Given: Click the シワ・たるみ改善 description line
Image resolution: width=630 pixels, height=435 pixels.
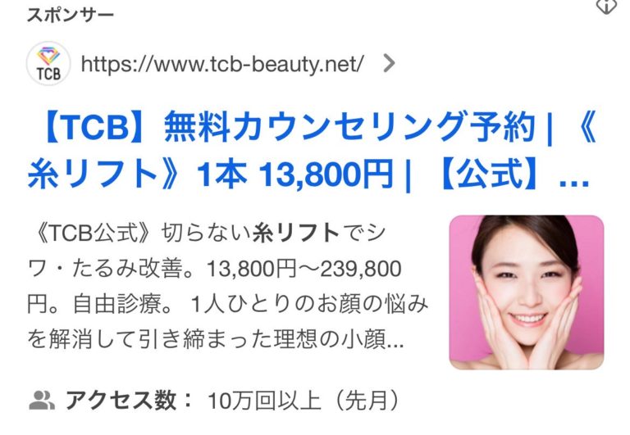Looking at the screenshot, I should 109,269.
